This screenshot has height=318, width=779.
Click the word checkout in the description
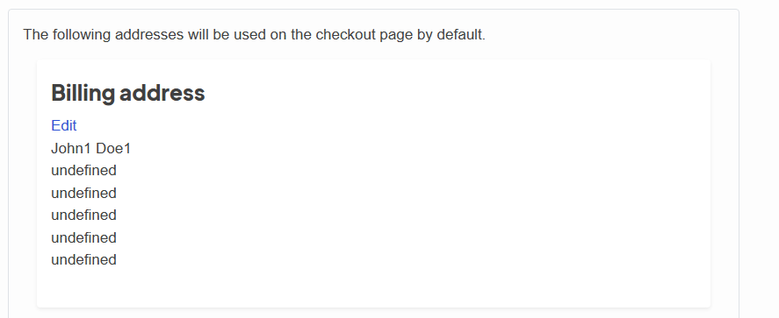[346, 35]
